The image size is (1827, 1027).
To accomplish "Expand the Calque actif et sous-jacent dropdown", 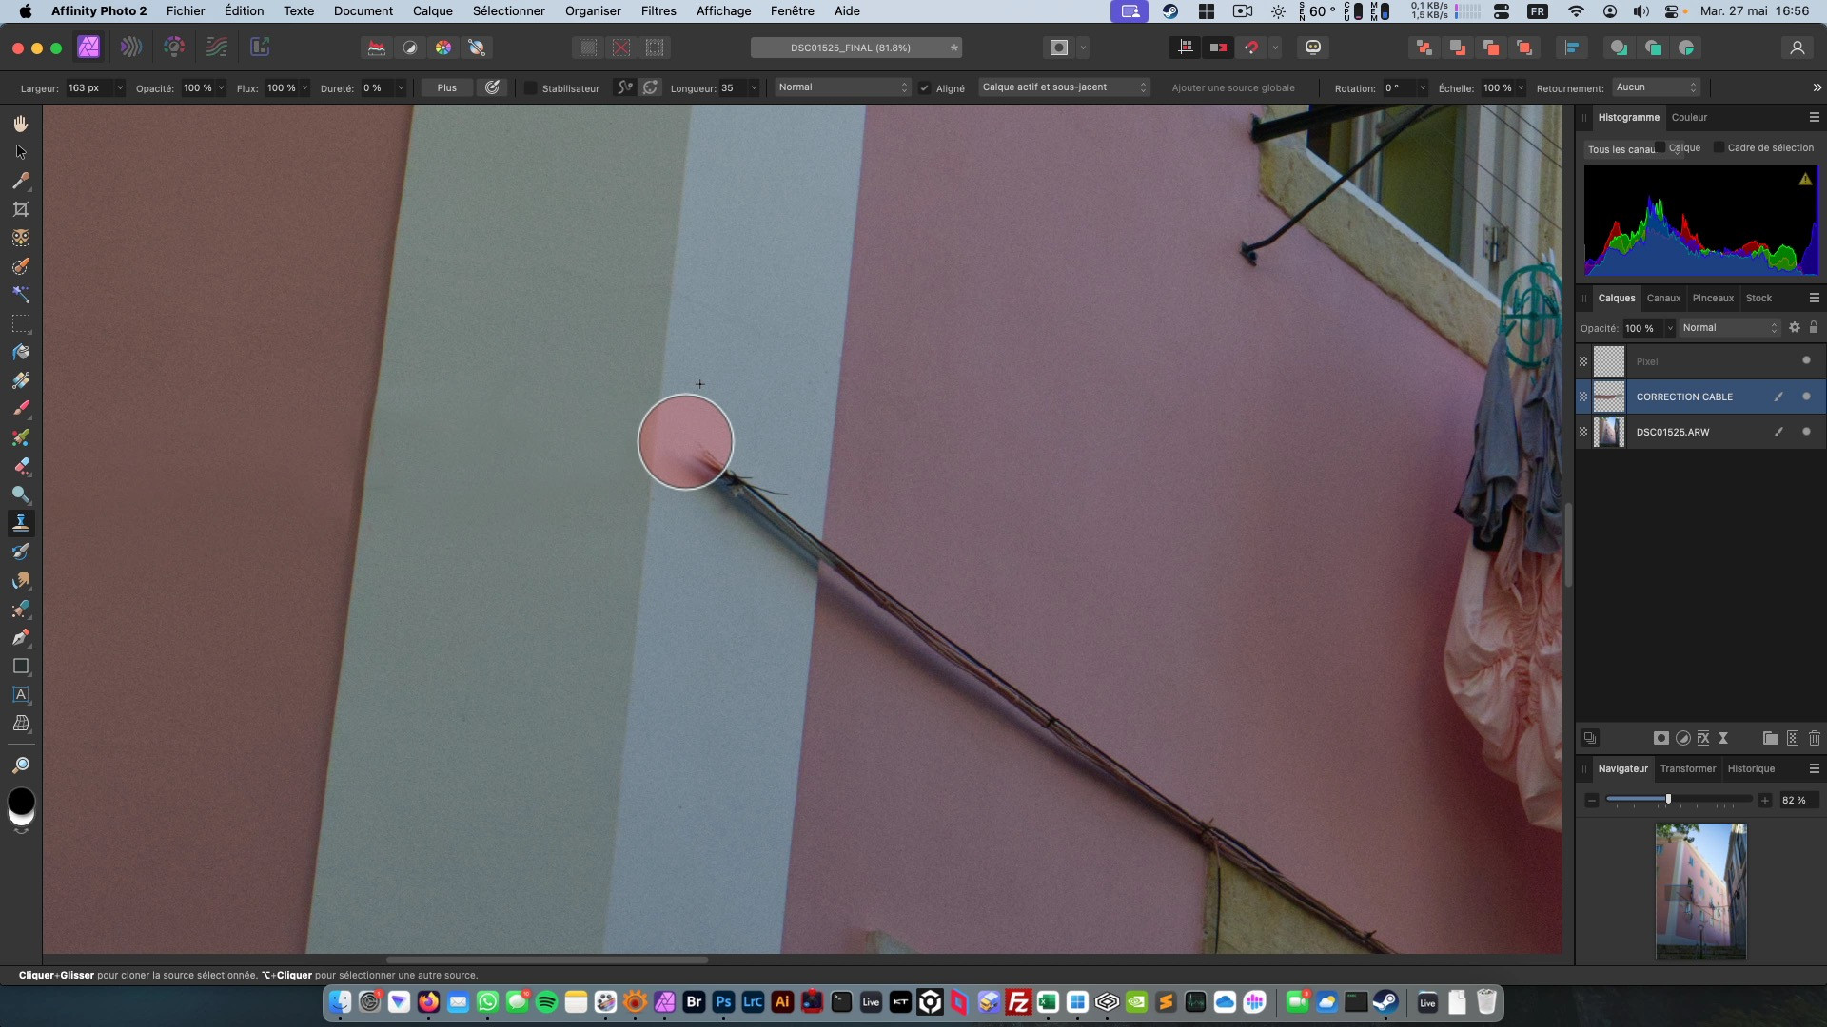I will click(x=1064, y=87).
